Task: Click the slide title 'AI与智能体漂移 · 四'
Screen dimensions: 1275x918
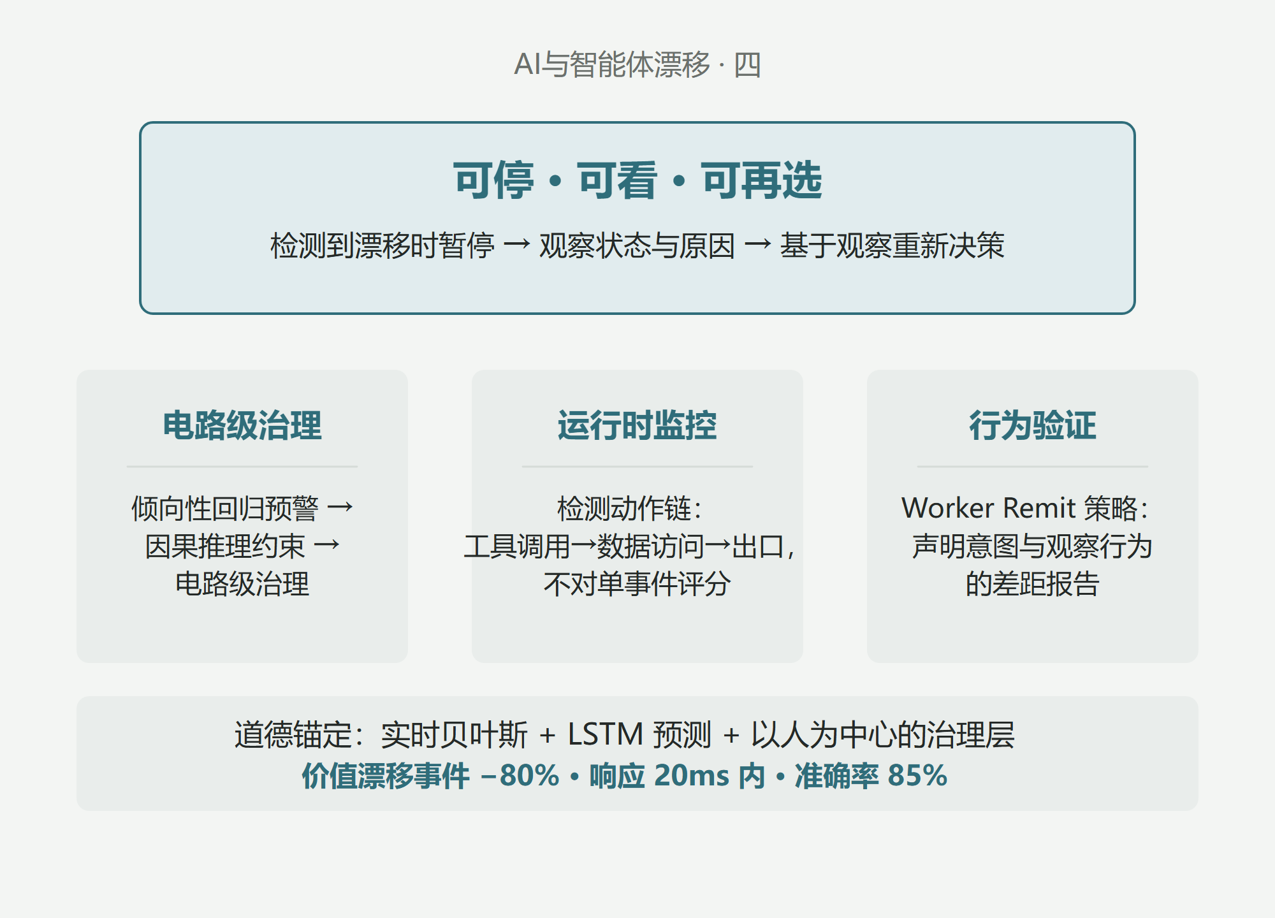Action: [637, 64]
